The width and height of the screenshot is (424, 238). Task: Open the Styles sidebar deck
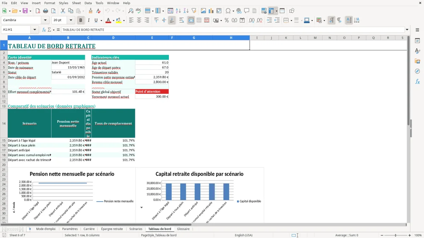[417, 51]
